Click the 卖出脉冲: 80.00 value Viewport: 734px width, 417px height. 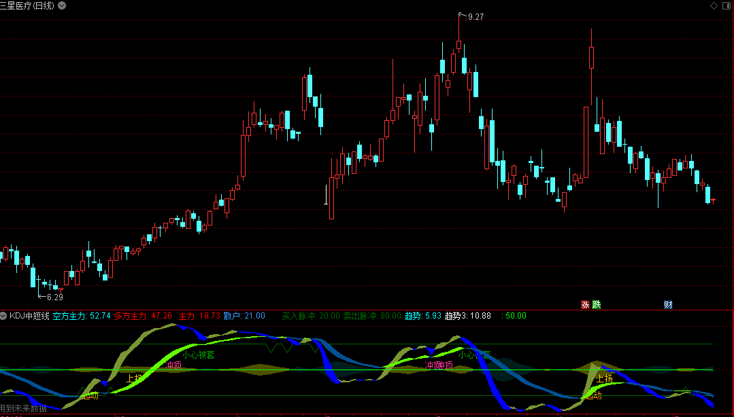[372, 316]
